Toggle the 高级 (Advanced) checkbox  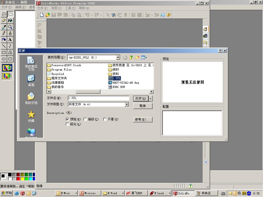click(x=85, y=119)
